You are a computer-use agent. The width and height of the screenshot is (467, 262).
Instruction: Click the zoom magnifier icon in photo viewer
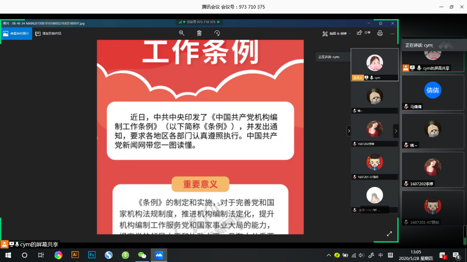coord(182,33)
